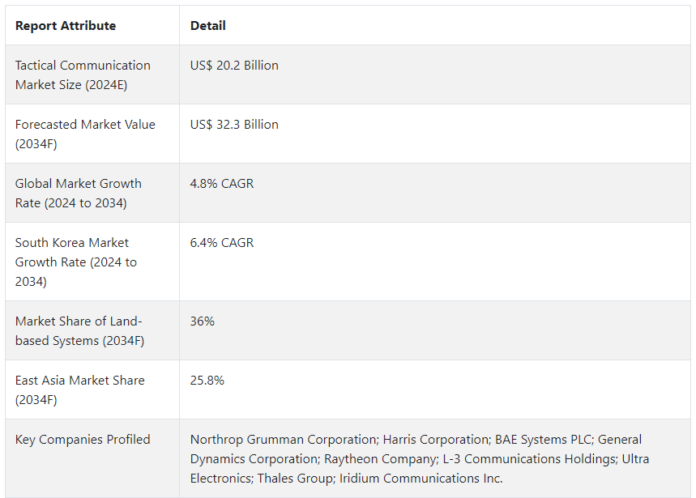Click the 25.8% value

pyautogui.click(x=207, y=381)
